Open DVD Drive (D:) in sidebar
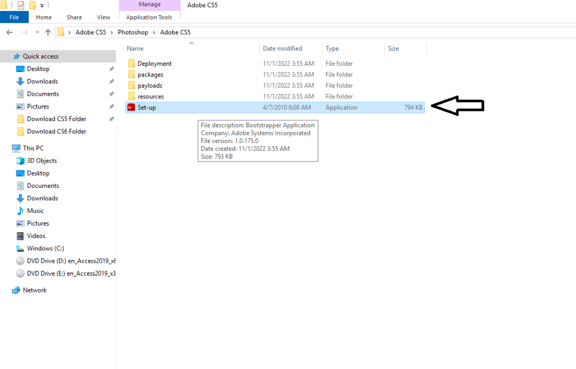This screenshot has width=576, height=369. (71, 261)
